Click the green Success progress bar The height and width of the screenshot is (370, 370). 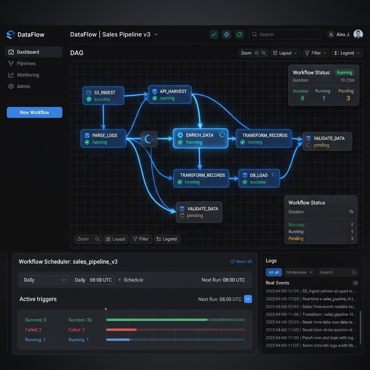point(175,320)
